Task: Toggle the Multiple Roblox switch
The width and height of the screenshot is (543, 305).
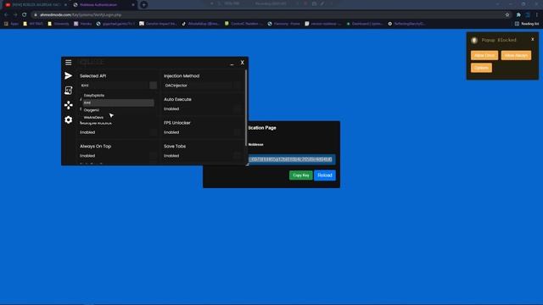Action: tap(153, 132)
